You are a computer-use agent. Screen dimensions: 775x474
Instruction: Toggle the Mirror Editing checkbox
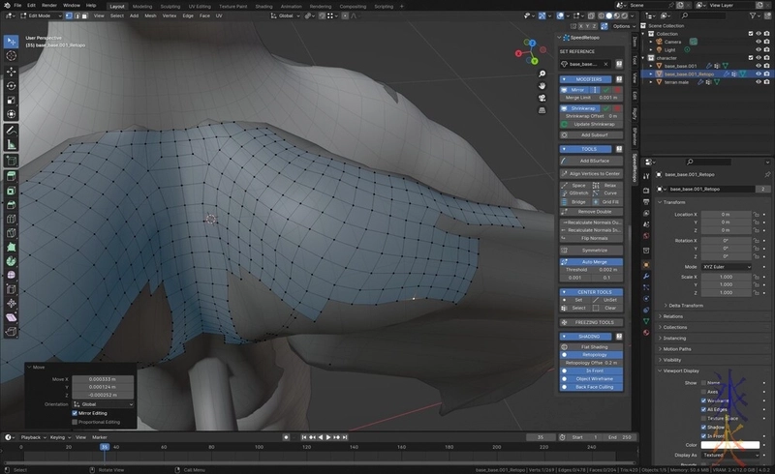coord(76,413)
